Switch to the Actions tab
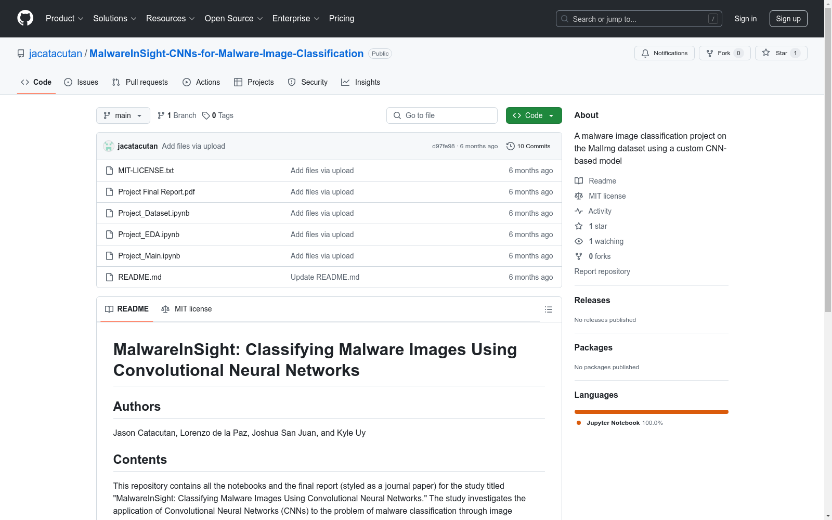The image size is (832, 520). point(201,82)
